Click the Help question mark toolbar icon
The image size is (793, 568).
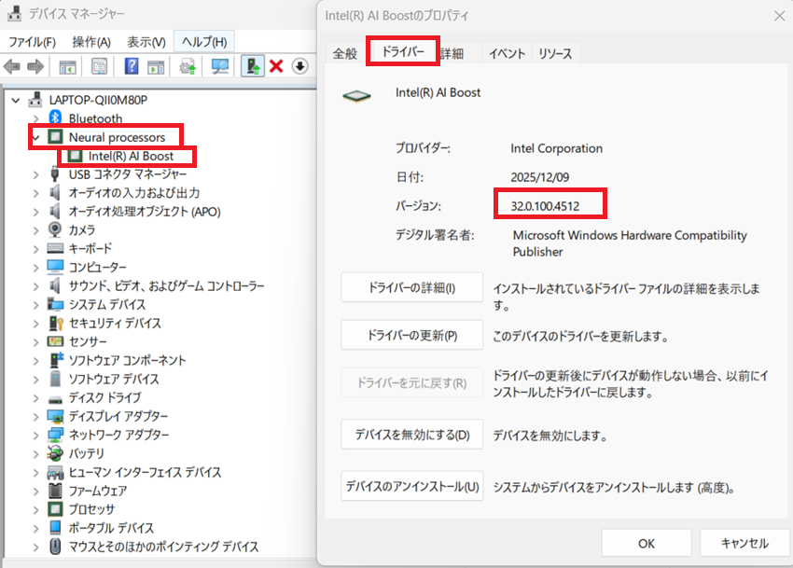(x=132, y=66)
